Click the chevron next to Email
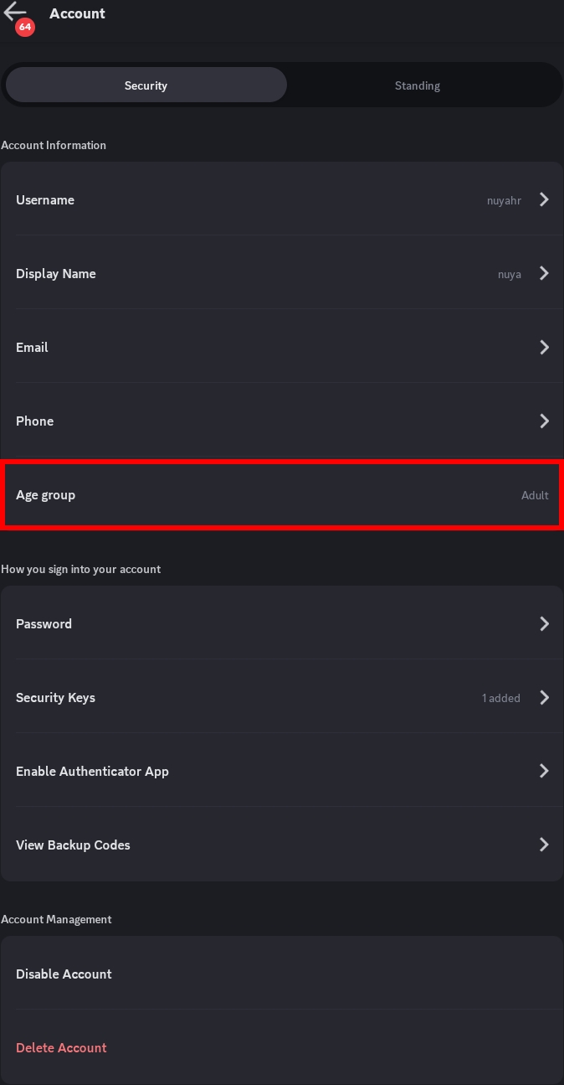564x1085 pixels. (x=544, y=347)
